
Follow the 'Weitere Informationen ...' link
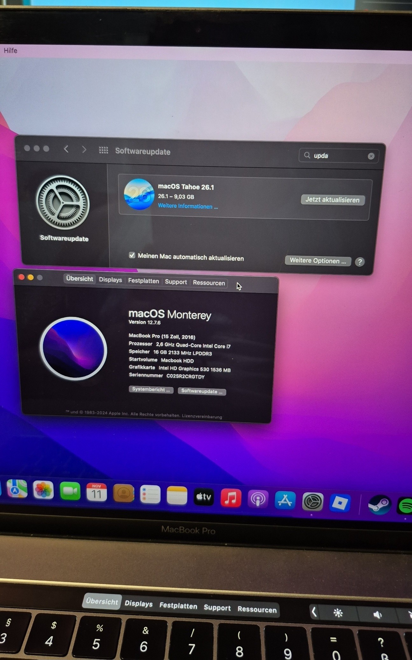(x=188, y=206)
